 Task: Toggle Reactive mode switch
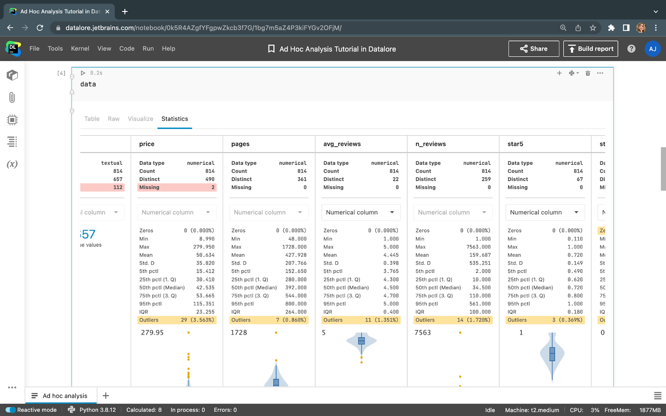pos(10,410)
